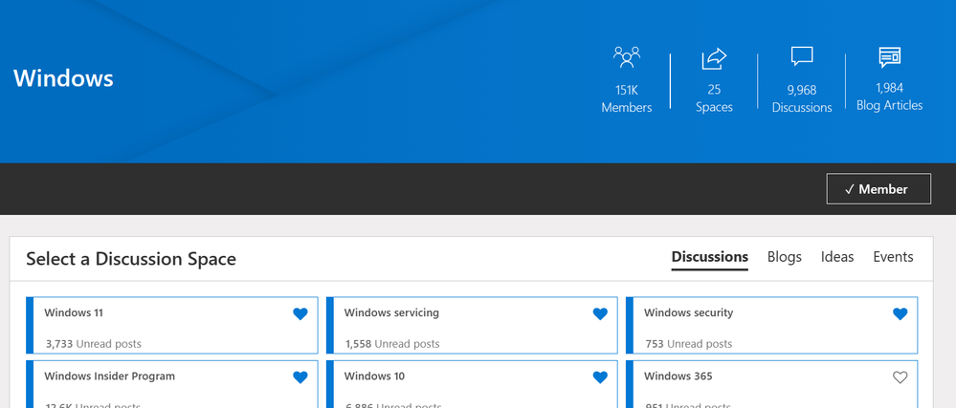Click the Spaces share icon
956x408 pixels.
[714, 59]
